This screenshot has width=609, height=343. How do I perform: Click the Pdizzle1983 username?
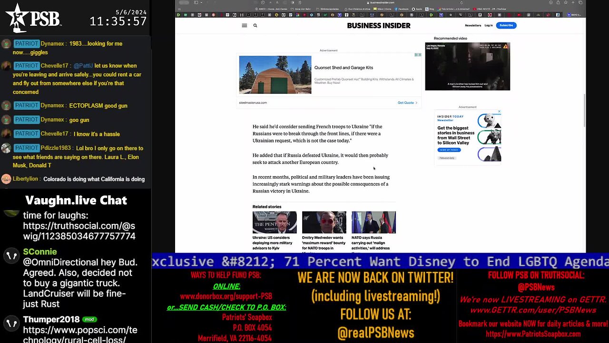(x=56, y=148)
